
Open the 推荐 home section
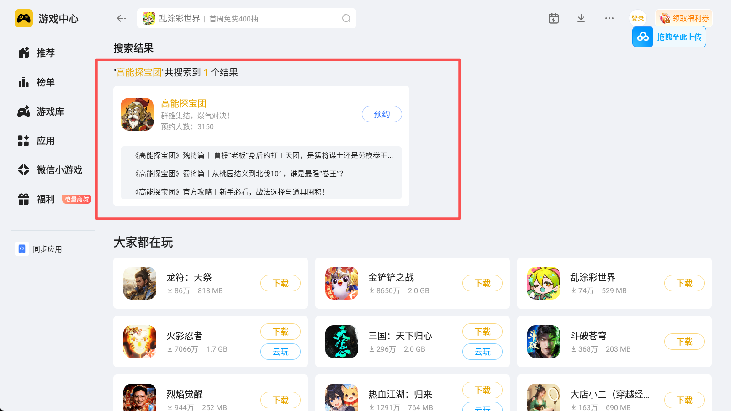click(37, 53)
